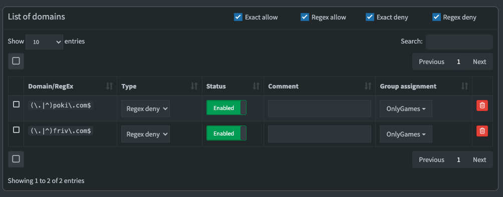Open the Show entries count dropdown
Screen dimensions: 503x197
[x=44, y=42]
